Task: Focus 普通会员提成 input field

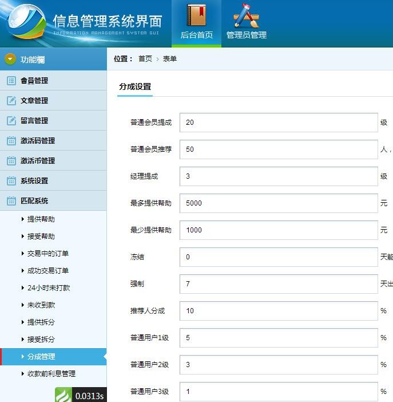Action: click(279, 123)
